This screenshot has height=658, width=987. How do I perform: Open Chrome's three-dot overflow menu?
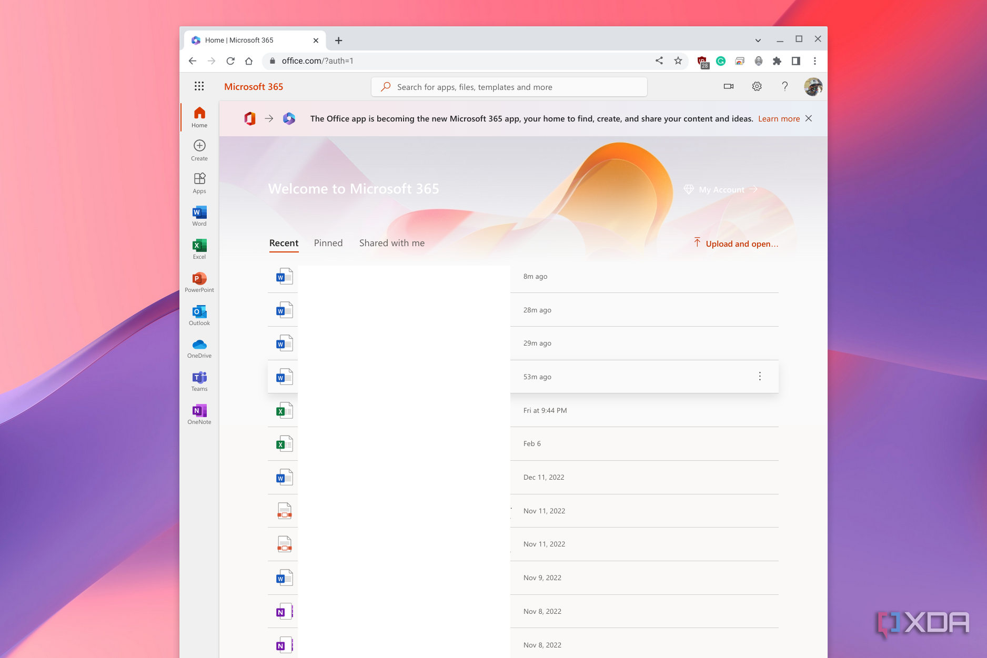click(815, 60)
